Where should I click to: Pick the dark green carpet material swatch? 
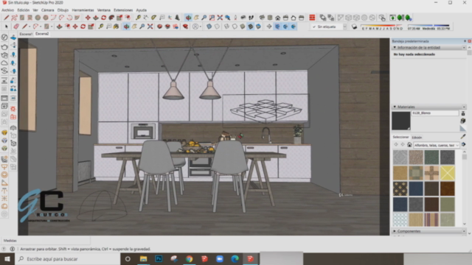click(431, 158)
